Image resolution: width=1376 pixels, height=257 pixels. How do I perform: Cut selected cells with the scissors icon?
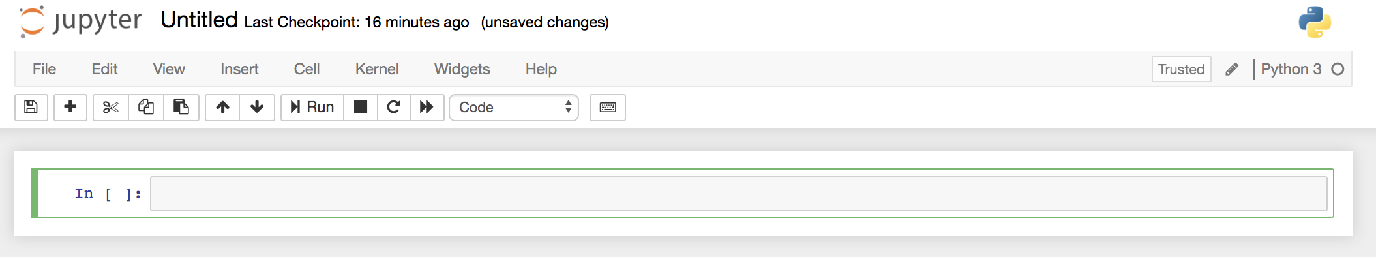pyautogui.click(x=111, y=107)
